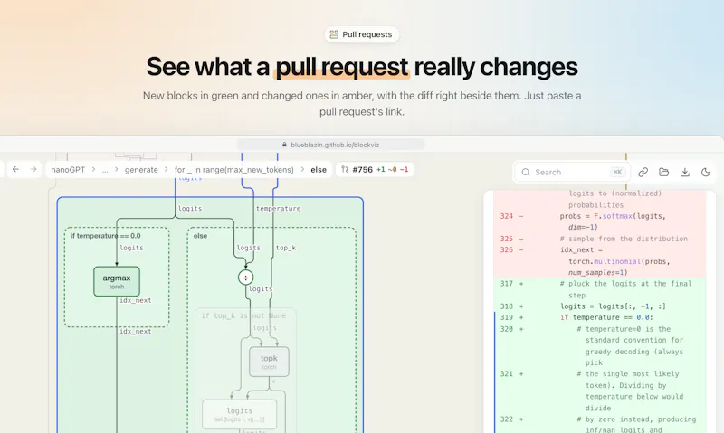This screenshot has width=724, height=433.
Task: Click the 'idx_next' label under argmax
Action: click(x=135, y=300)
